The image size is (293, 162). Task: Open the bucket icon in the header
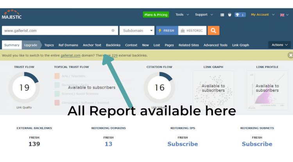click(x=230, y=15)
